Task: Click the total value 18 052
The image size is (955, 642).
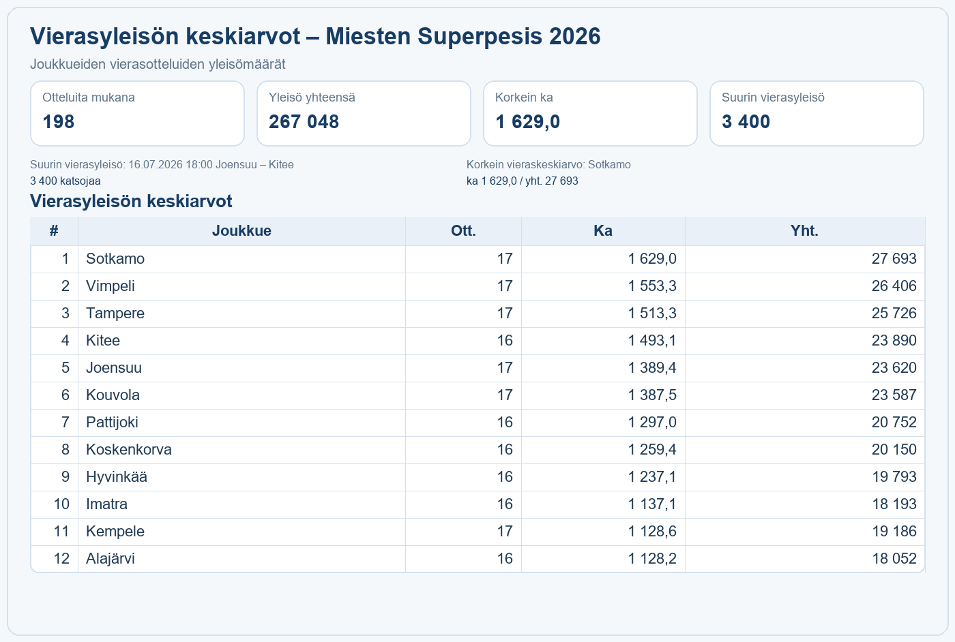Action: 894,559
